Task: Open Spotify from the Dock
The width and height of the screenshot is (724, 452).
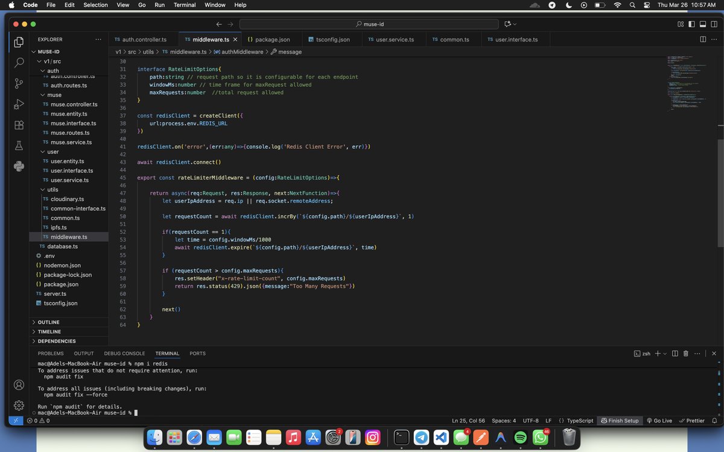Action: 520,437
